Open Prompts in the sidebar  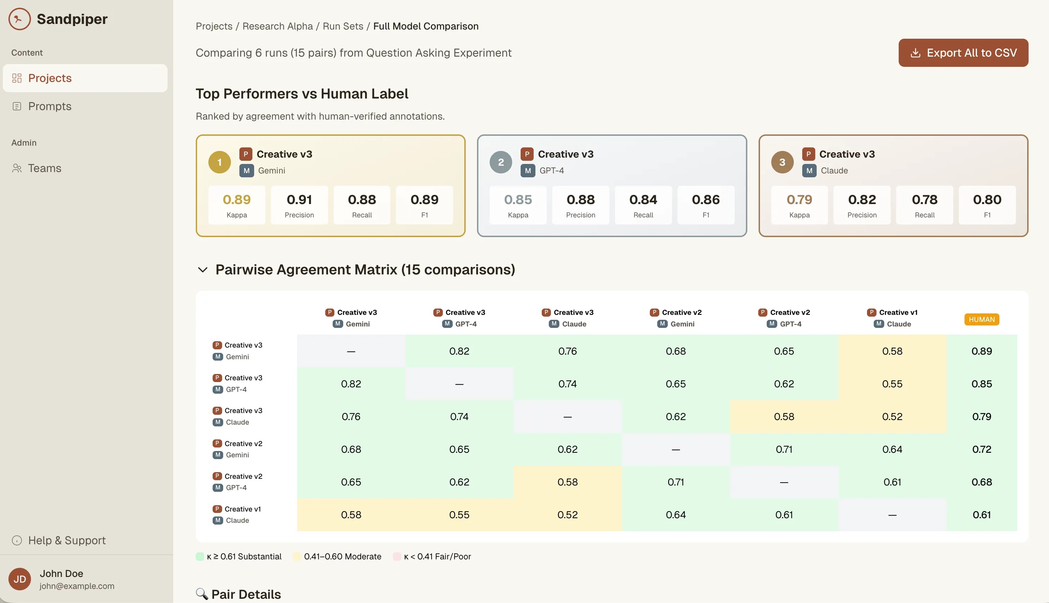pos(85,106)
